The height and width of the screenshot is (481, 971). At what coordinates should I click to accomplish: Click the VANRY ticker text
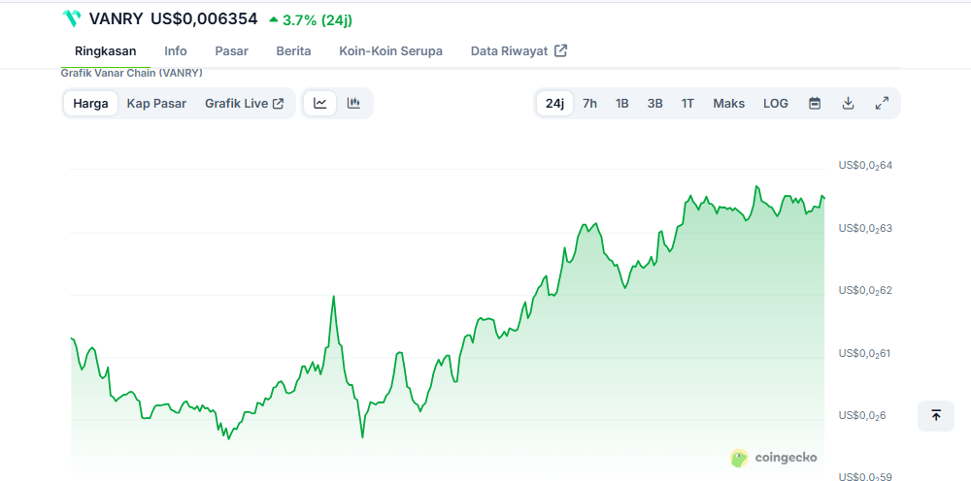[117, 19]
